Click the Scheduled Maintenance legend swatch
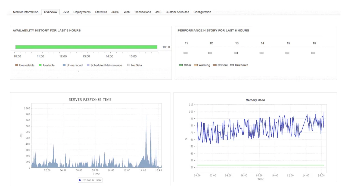348x195 pixels. click(88, 65)
